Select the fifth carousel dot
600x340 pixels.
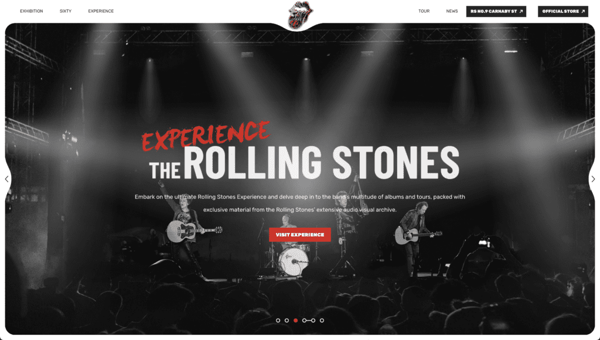pyautogui.click(x=313, y=321)
